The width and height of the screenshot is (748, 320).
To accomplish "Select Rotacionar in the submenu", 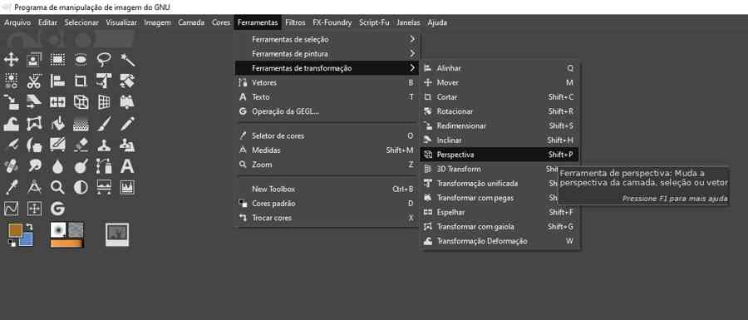I will 499,111.
